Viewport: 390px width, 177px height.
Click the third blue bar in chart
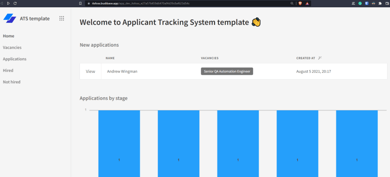238,143
